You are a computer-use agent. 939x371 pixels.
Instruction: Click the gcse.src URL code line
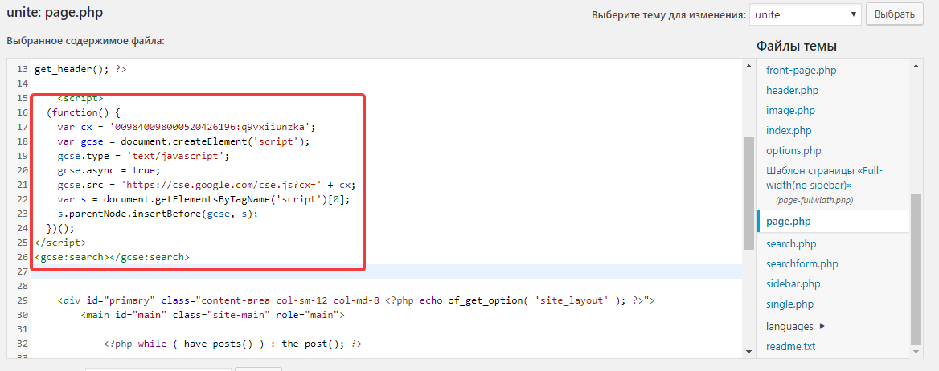[x=207, y=185]
